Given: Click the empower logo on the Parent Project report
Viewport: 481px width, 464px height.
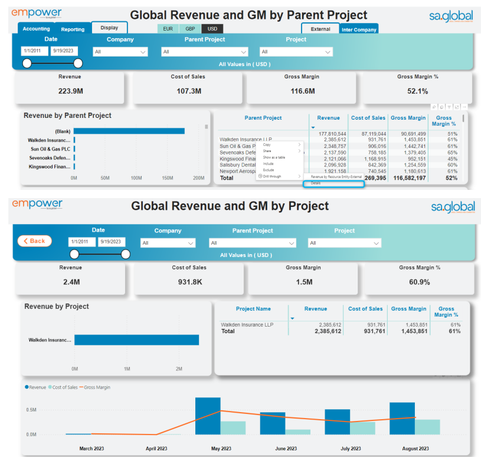Looking at the screenshot, I should click(37, 13).
